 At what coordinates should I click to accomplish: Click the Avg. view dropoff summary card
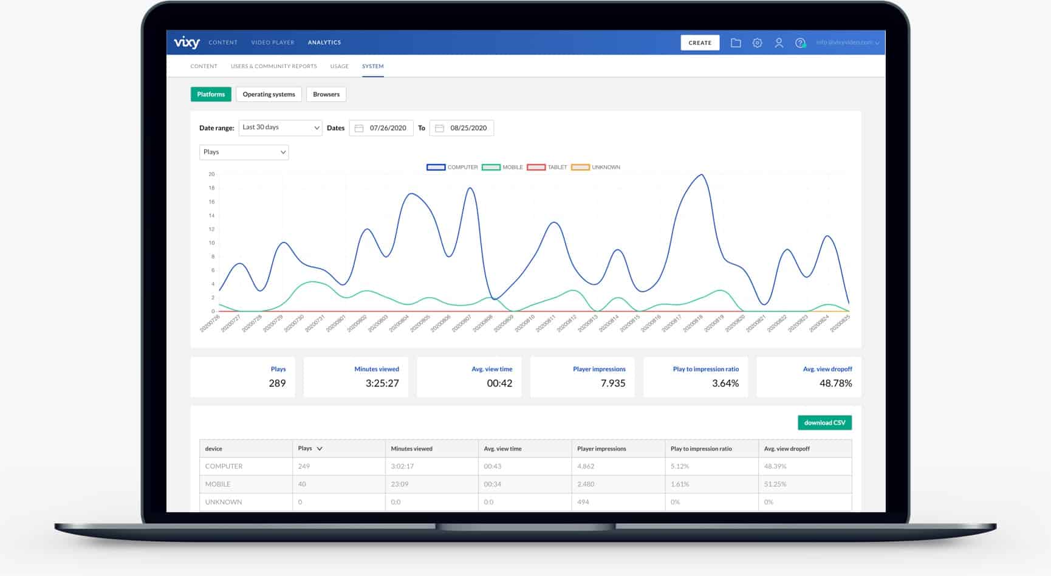point(809,377)
